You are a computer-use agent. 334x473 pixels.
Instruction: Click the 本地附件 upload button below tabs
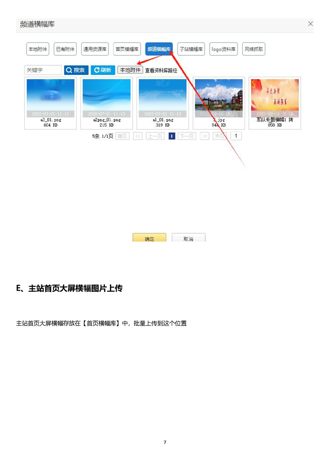click(130, 70)
